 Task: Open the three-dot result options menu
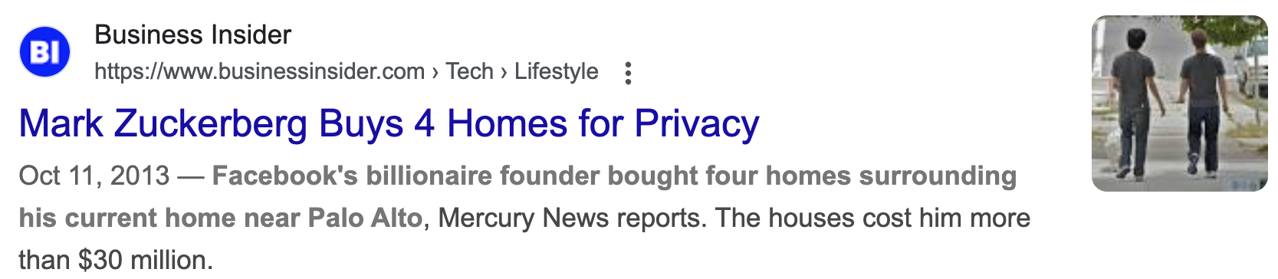pyautogui.click(x=628, y=73)
